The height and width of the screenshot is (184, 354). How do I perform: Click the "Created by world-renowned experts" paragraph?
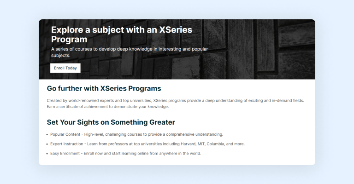click(175, 100)
